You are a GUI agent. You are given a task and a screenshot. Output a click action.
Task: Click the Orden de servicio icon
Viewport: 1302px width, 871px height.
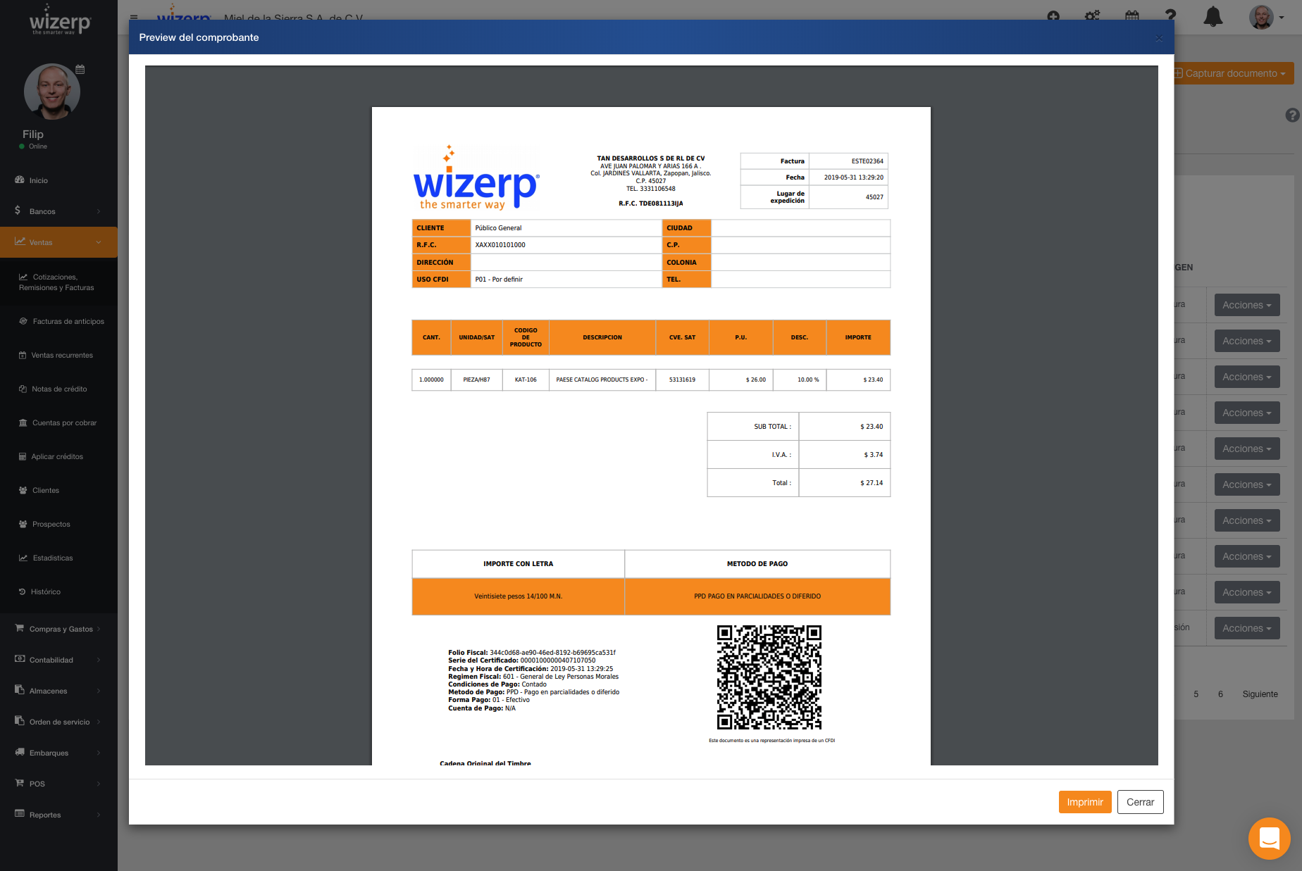[20, 721]
